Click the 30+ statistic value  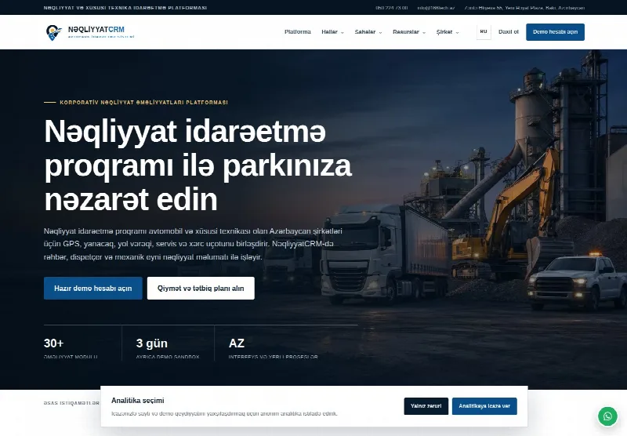(53, 343)
